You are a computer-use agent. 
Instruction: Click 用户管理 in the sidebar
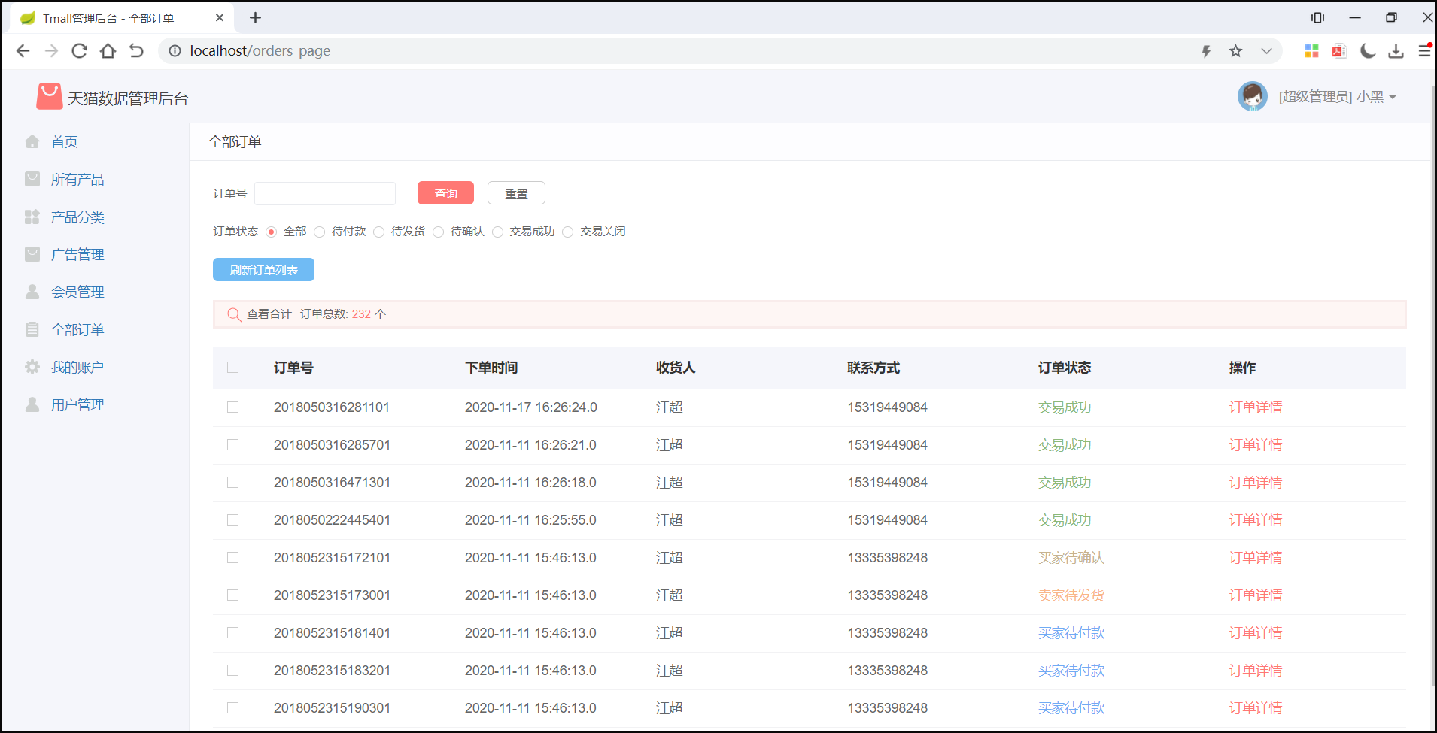pos(77,404)
